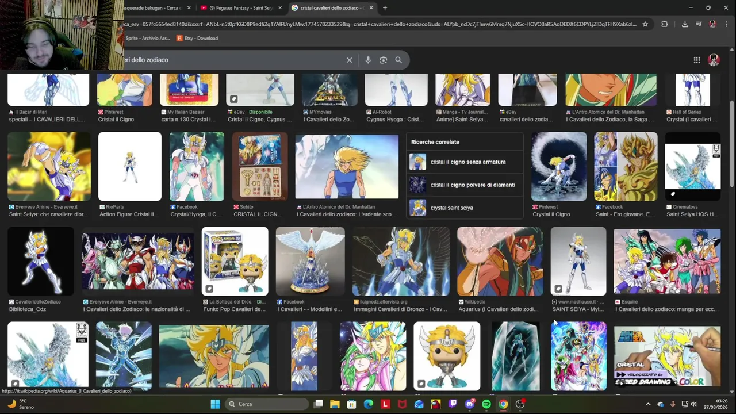Open the RioParty action figure thumbnail

[130, 167]
